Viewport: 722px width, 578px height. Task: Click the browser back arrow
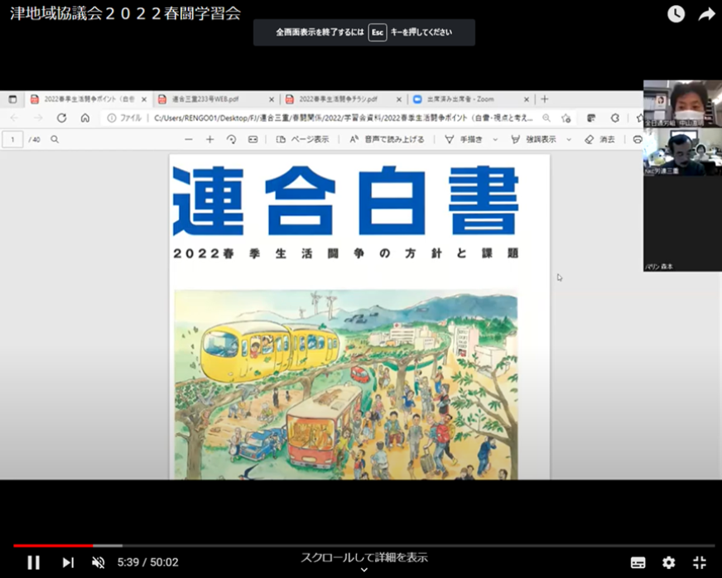click(14, 118)
